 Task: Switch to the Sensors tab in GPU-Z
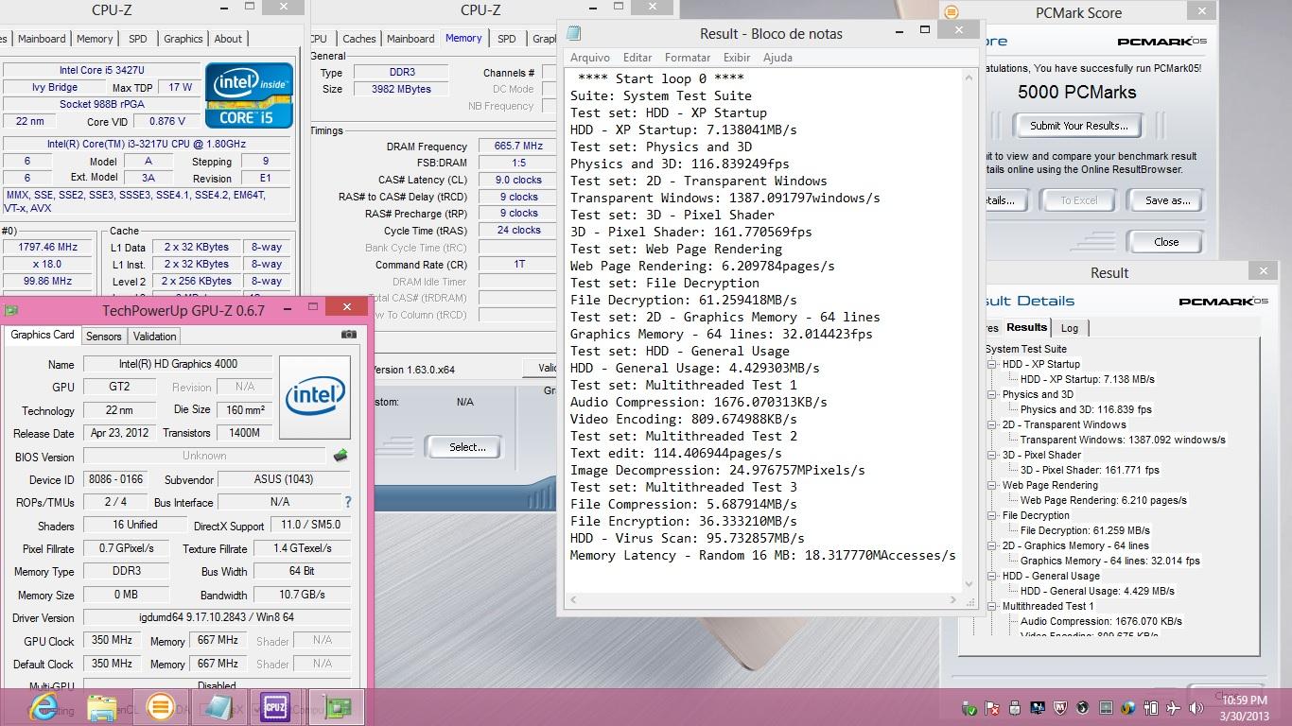(103, 337)
